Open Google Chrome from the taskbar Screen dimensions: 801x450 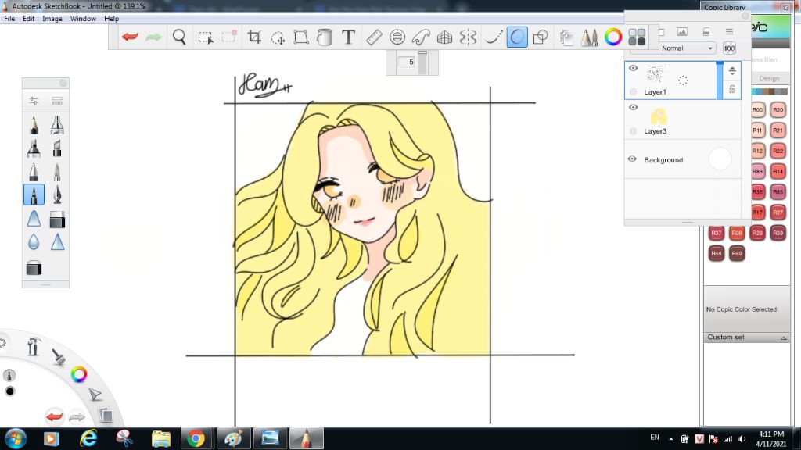195,439
